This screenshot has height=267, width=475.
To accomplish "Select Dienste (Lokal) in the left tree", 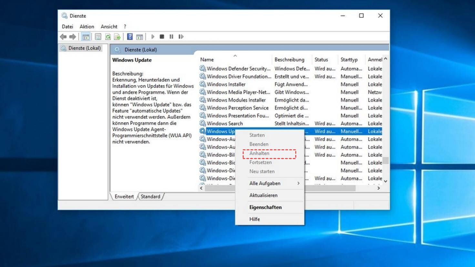I will tap(84, 48).
